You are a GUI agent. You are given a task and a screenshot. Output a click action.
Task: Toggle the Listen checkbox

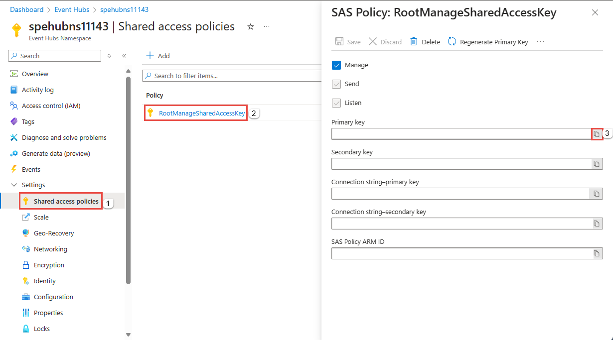[x=336, y=103]
